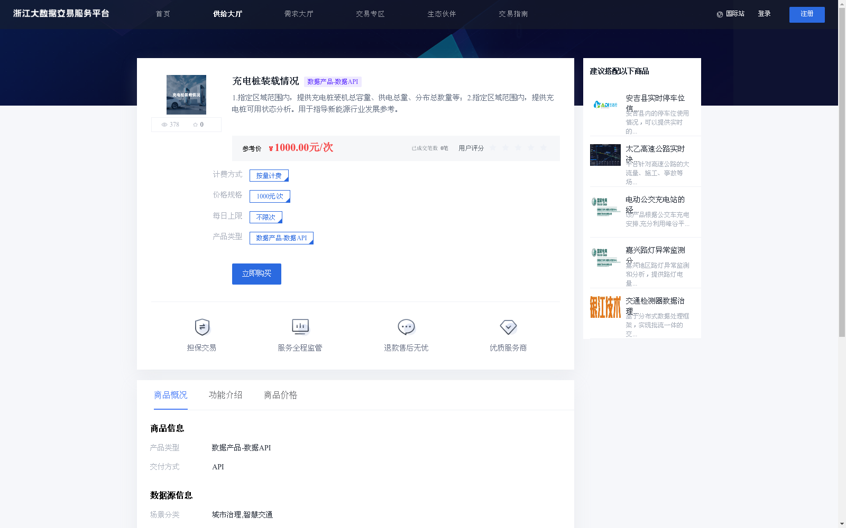This screenshot has width=846, height=528.
Task: Open the 充电桩装载情况 product thumbnail
Action: click(x=186, y=95)
